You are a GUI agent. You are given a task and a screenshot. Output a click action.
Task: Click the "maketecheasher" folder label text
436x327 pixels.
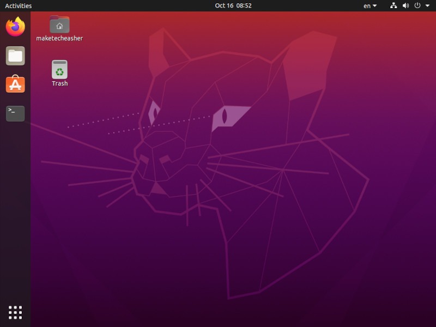point(59,39)
